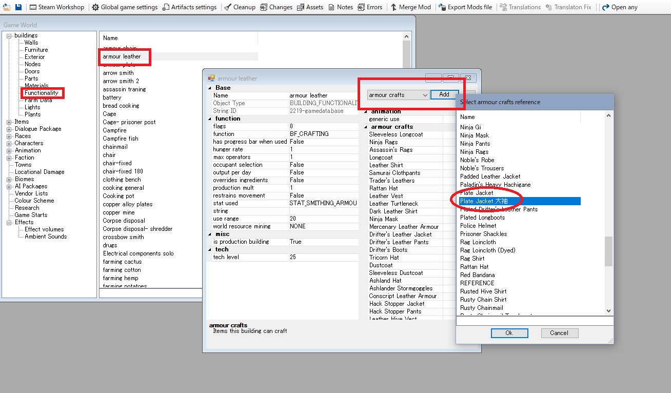Select Vendor Lists tree item

pos(31,193)
